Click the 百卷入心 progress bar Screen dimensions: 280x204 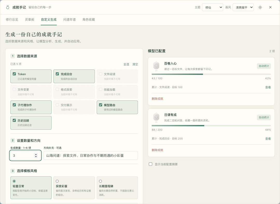(x=211, y=74)
